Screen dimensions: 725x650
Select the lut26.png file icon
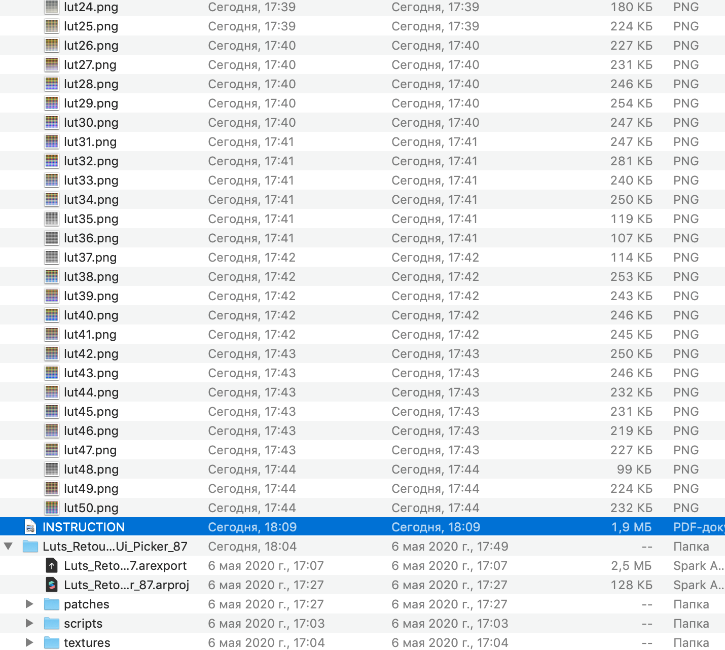coord(52,46)
